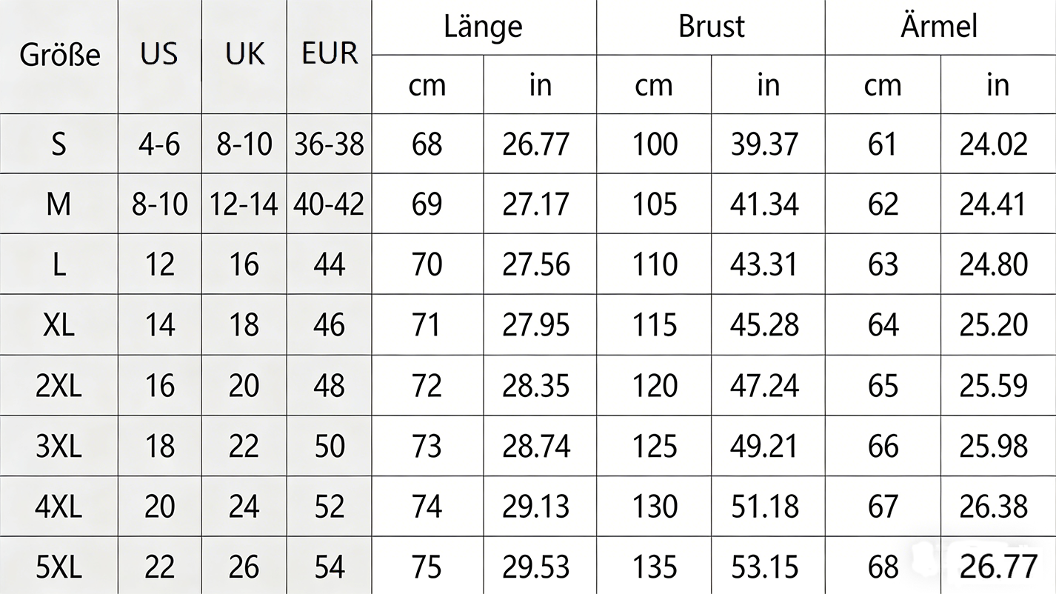Image resolution: width=1056 pixels, height=594 pixels.
Task: Click the EUR column header
Action: (330, 54)
